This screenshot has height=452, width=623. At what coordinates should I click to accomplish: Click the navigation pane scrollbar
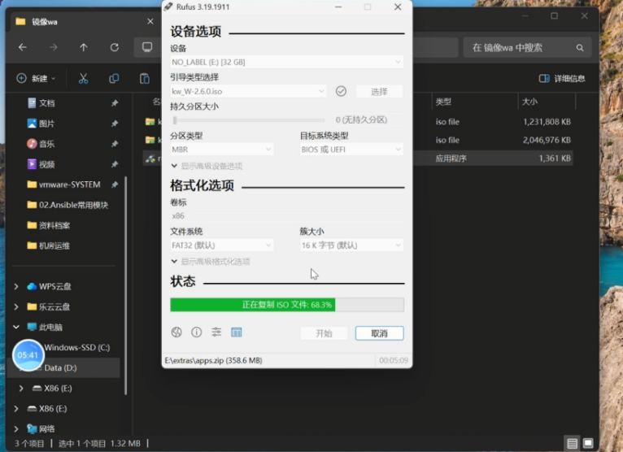tap(126, 286)
